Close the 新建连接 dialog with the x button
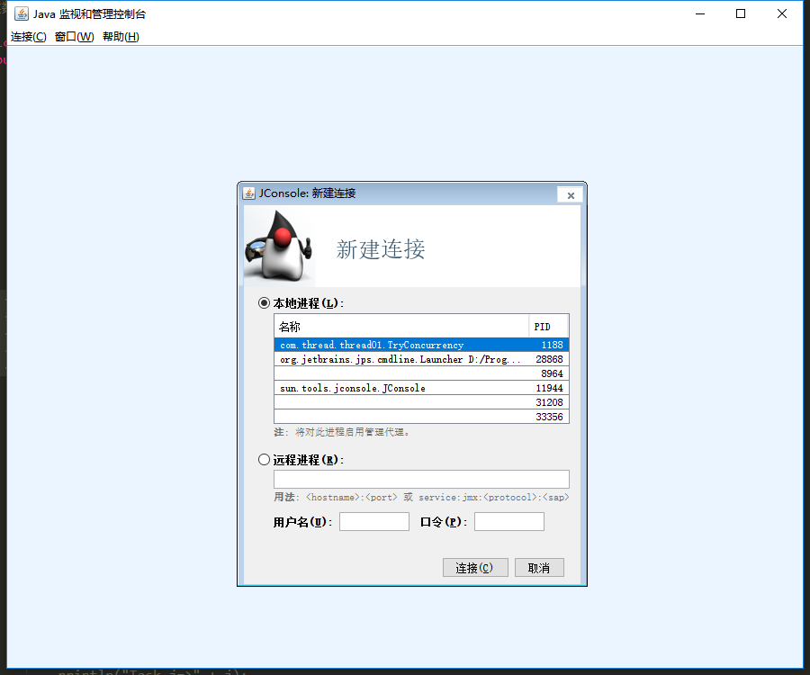The height and width of the screenshot is (675, 810). pos(571,195)
